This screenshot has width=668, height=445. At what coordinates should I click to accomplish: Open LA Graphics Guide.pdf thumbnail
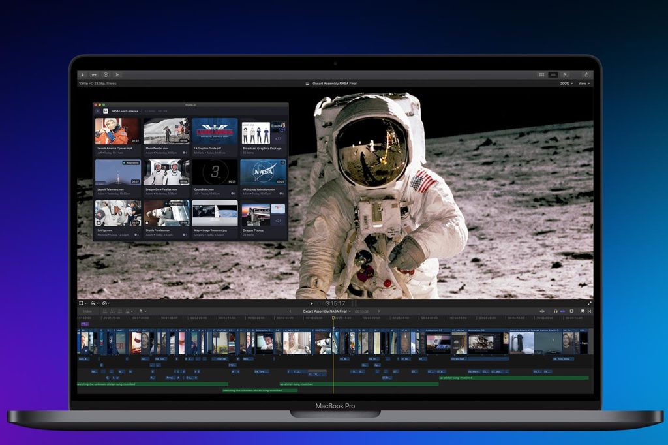(215, 131)
